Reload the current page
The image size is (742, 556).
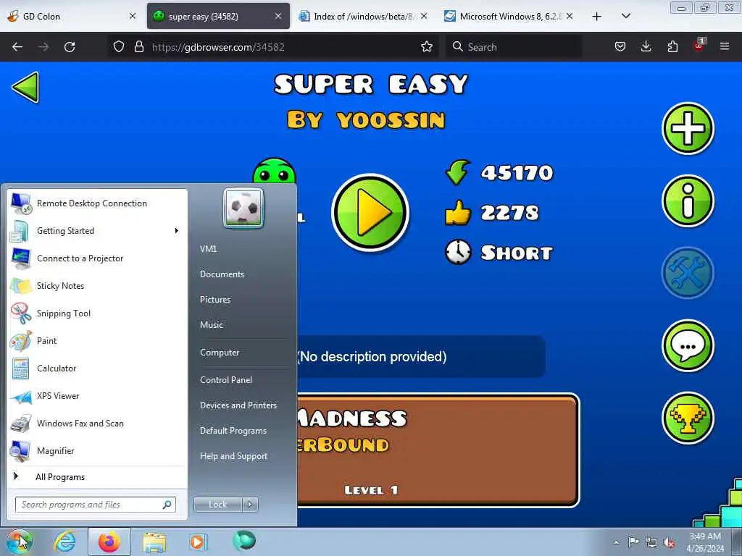click(70, 47)
